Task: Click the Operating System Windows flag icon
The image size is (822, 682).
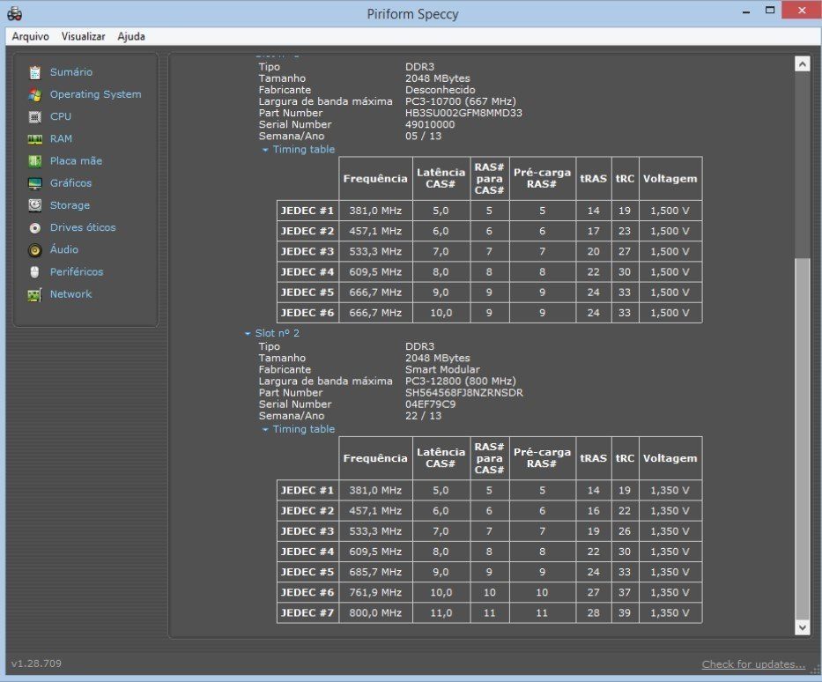Action: 34,95
